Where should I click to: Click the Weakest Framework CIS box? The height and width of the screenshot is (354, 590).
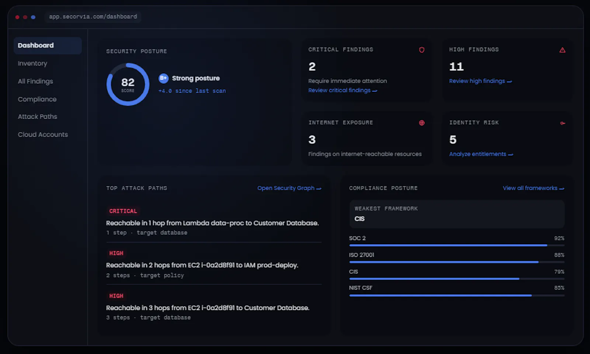point(457,214)
